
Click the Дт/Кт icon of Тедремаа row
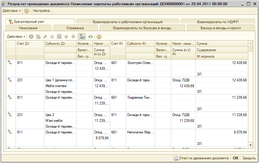click(10, 97)
